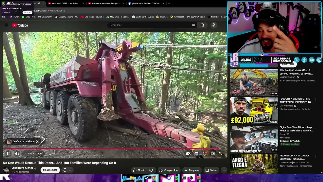
Task: Open the Twitch bookmark
Action: point(14,17)
